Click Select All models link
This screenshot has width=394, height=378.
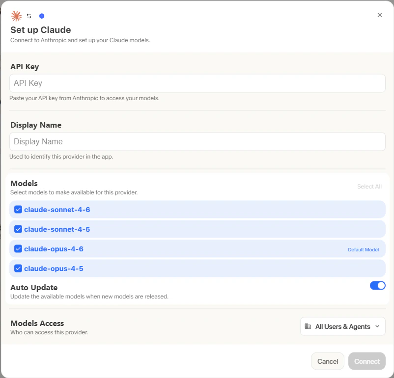[x=369, y=187]
